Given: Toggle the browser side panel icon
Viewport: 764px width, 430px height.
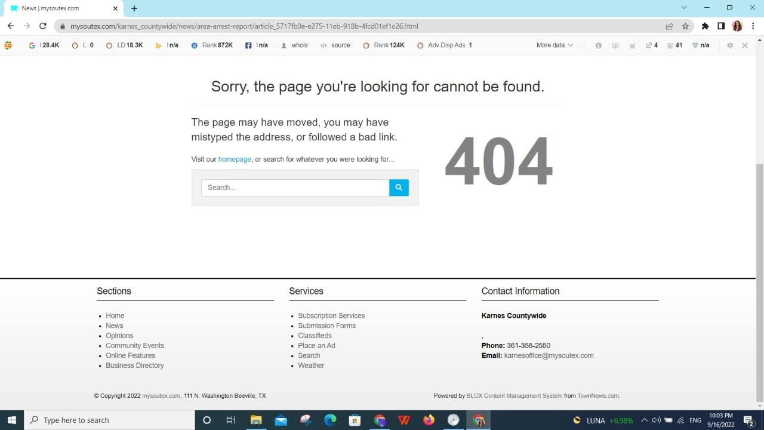Looking at the screenshot, I should pyautogui.click(x=721, y=26).
